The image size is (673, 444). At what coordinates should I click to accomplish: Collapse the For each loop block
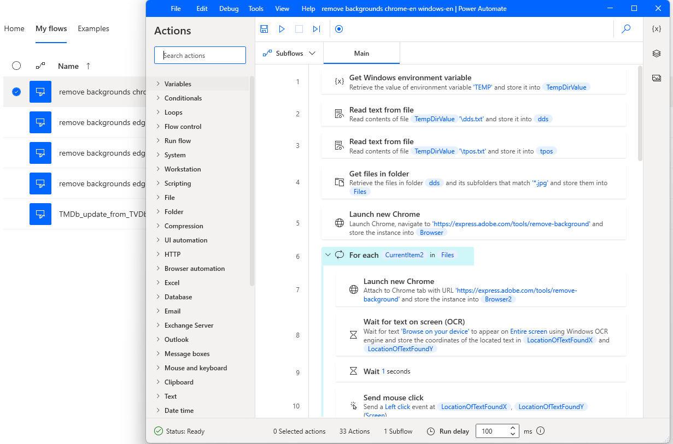328,254
